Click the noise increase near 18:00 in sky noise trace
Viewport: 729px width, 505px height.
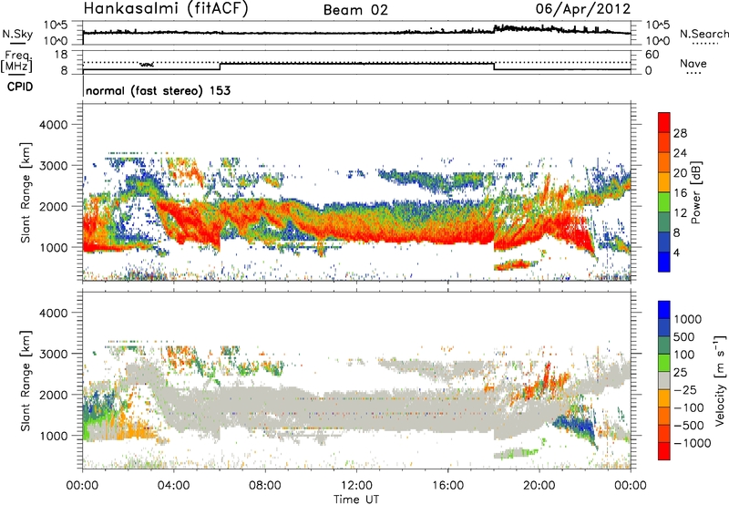pos(494,29)
